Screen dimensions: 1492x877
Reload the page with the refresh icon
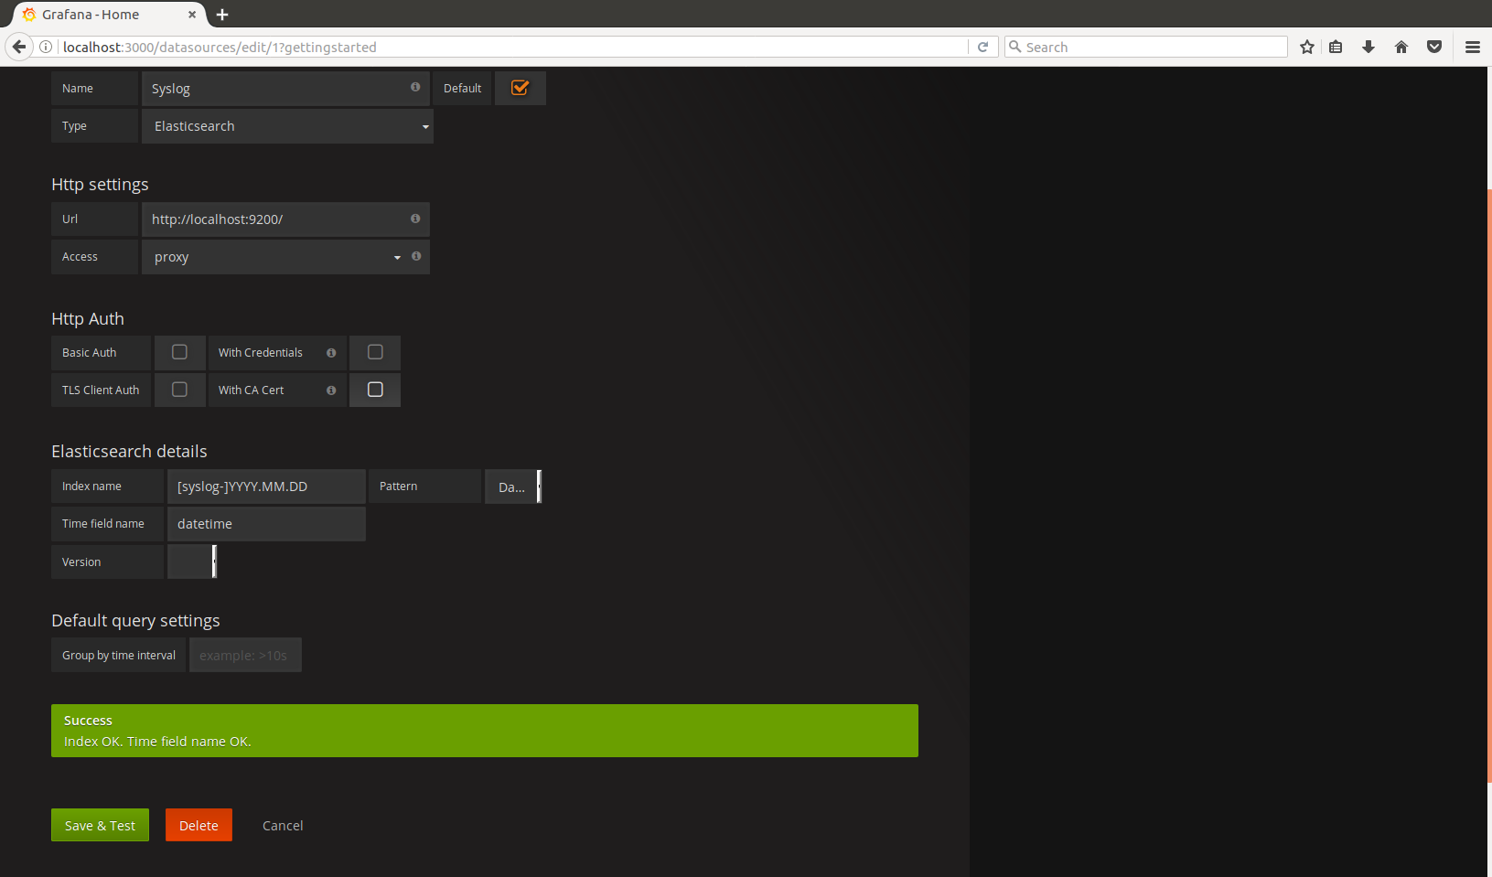click(982, 47)
